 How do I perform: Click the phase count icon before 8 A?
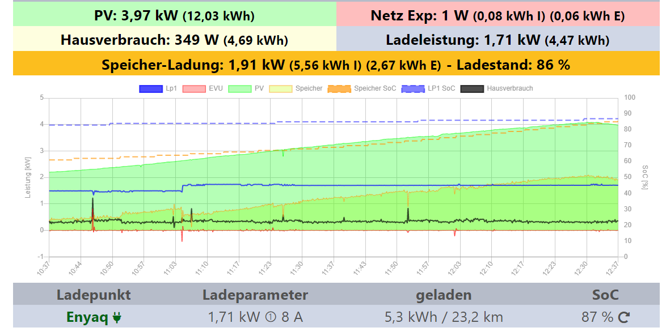(x=271, y=317)
